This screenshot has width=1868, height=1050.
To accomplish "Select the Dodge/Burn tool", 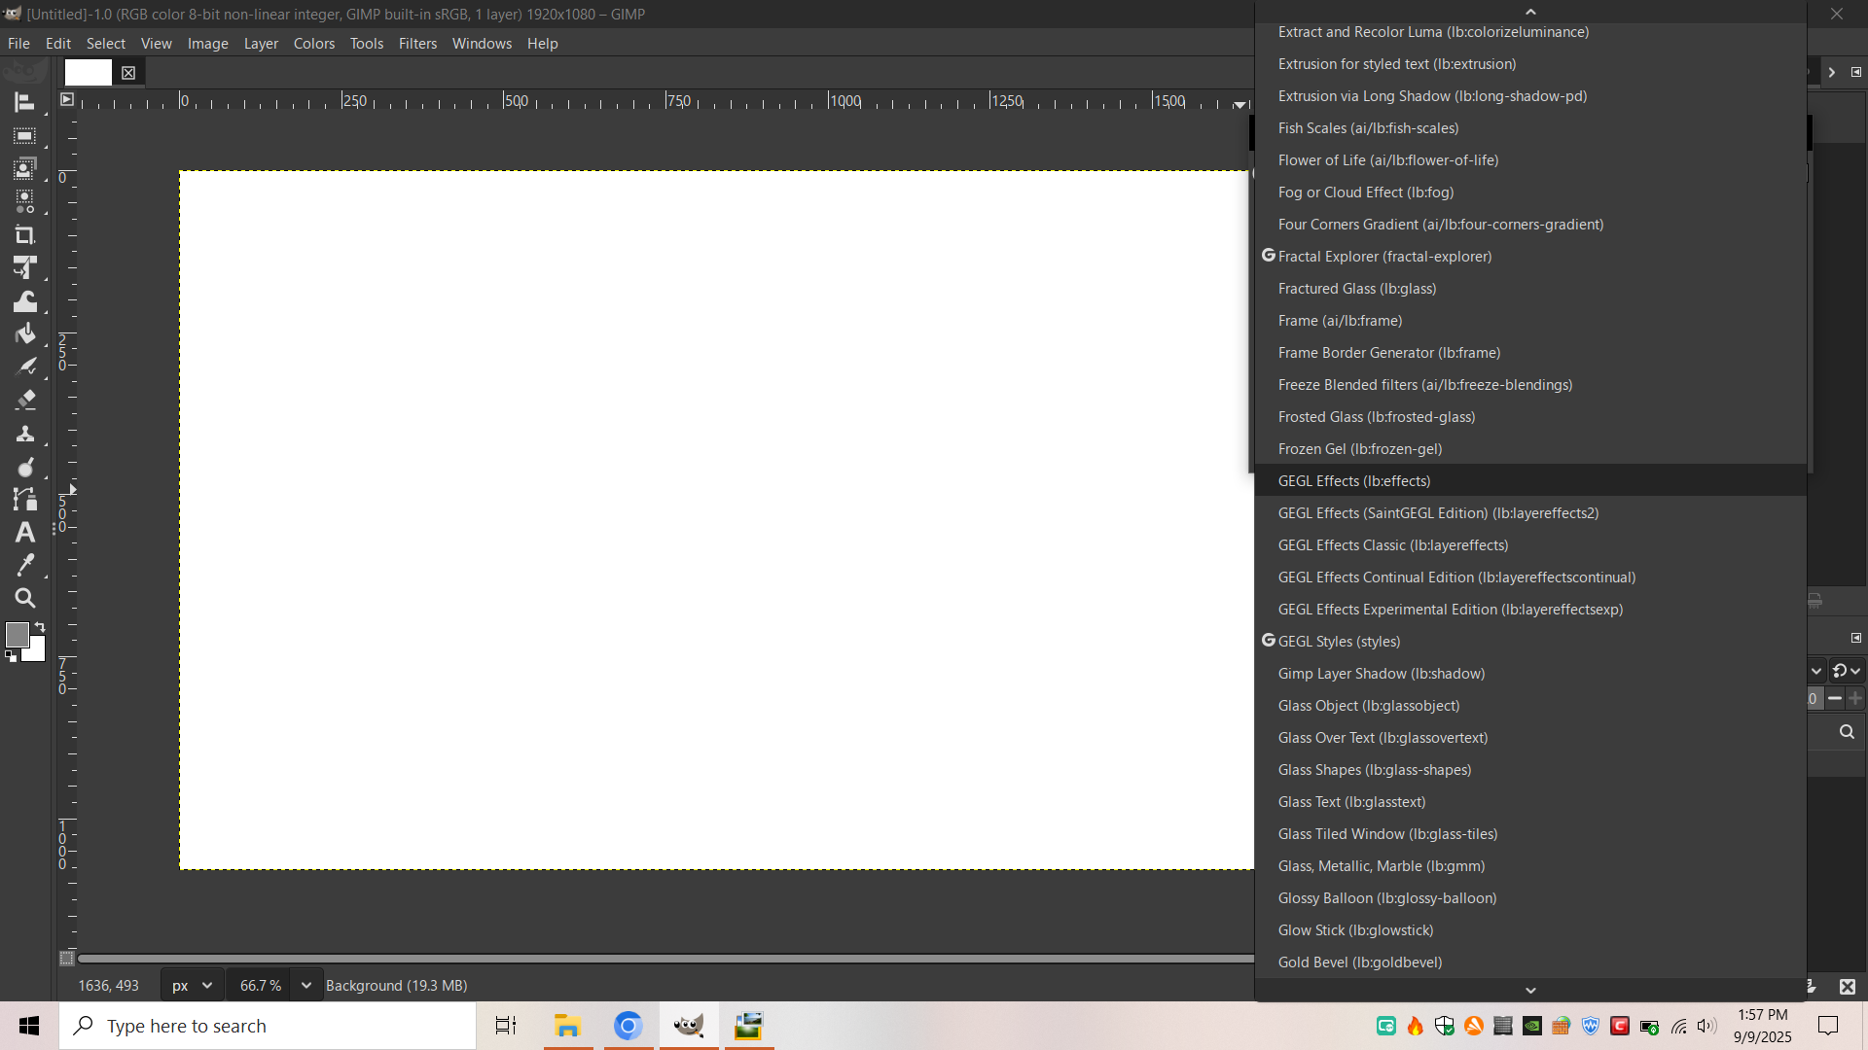I will pyautogui.click(x=25, y=467).
